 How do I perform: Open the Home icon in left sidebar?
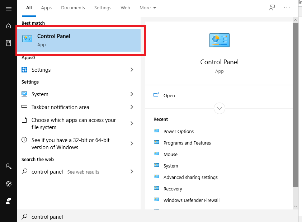coord(9,26)
